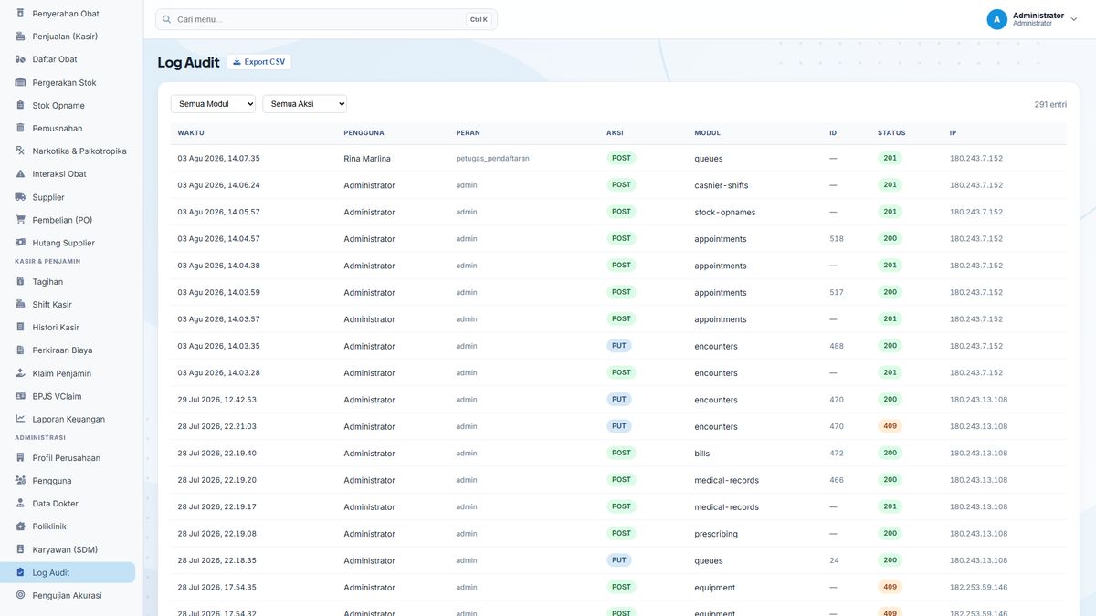Click the user name Rina Marlina
The image size is (1096, 616).
(x=367, y=159)
